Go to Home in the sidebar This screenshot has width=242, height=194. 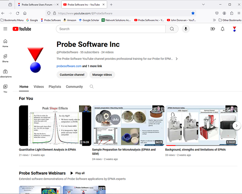click(x=5, y=43)
